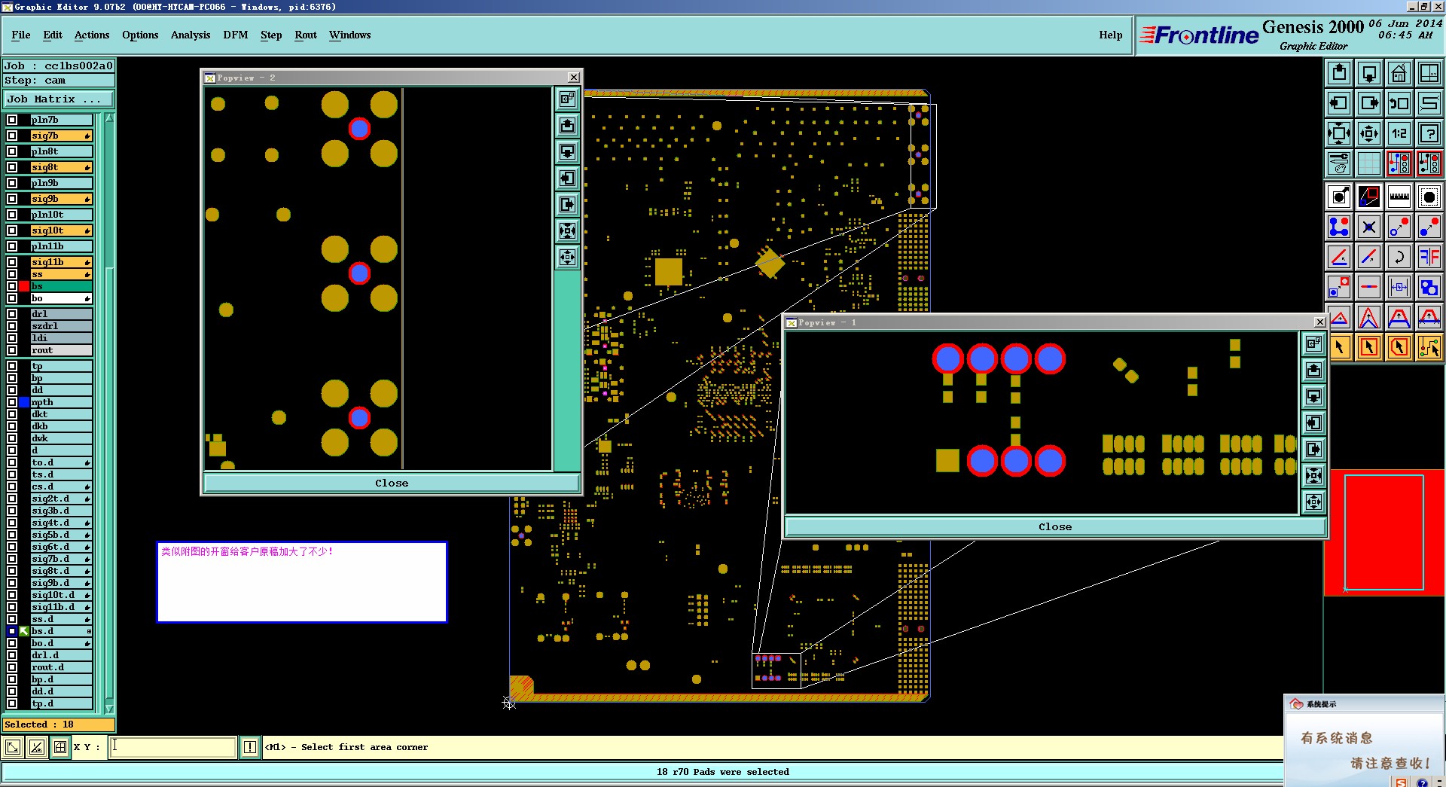Select the rectangle area select arrow tool
The width and height of the screenshot is (1446, 787).
tap(1369, 347)
